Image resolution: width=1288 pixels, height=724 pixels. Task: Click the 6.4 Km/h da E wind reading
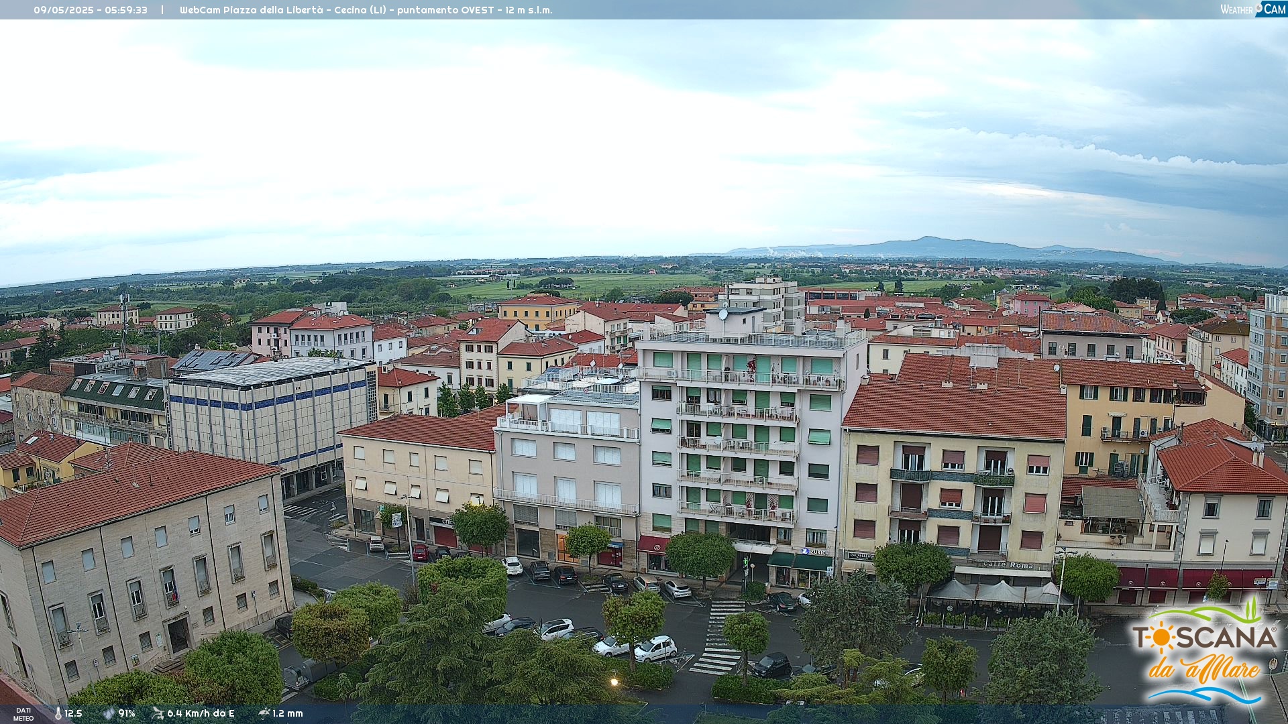(x=201, y=713)
